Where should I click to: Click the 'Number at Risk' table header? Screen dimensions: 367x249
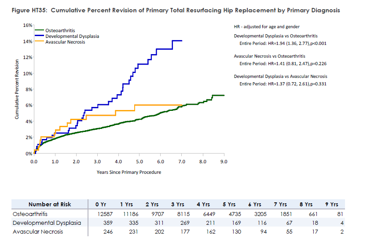coord(50,204)
